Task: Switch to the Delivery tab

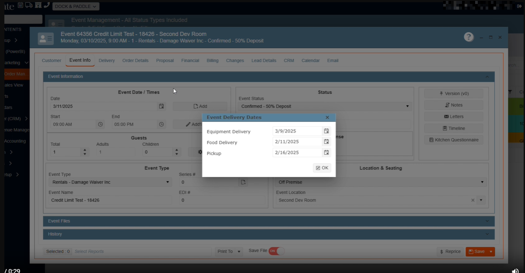Action: point(107,60)
